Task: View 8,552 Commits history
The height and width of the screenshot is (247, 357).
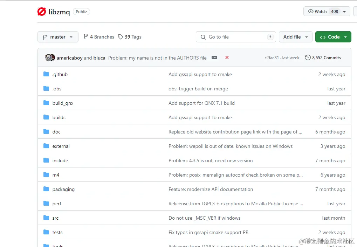Action: point(323,58)
